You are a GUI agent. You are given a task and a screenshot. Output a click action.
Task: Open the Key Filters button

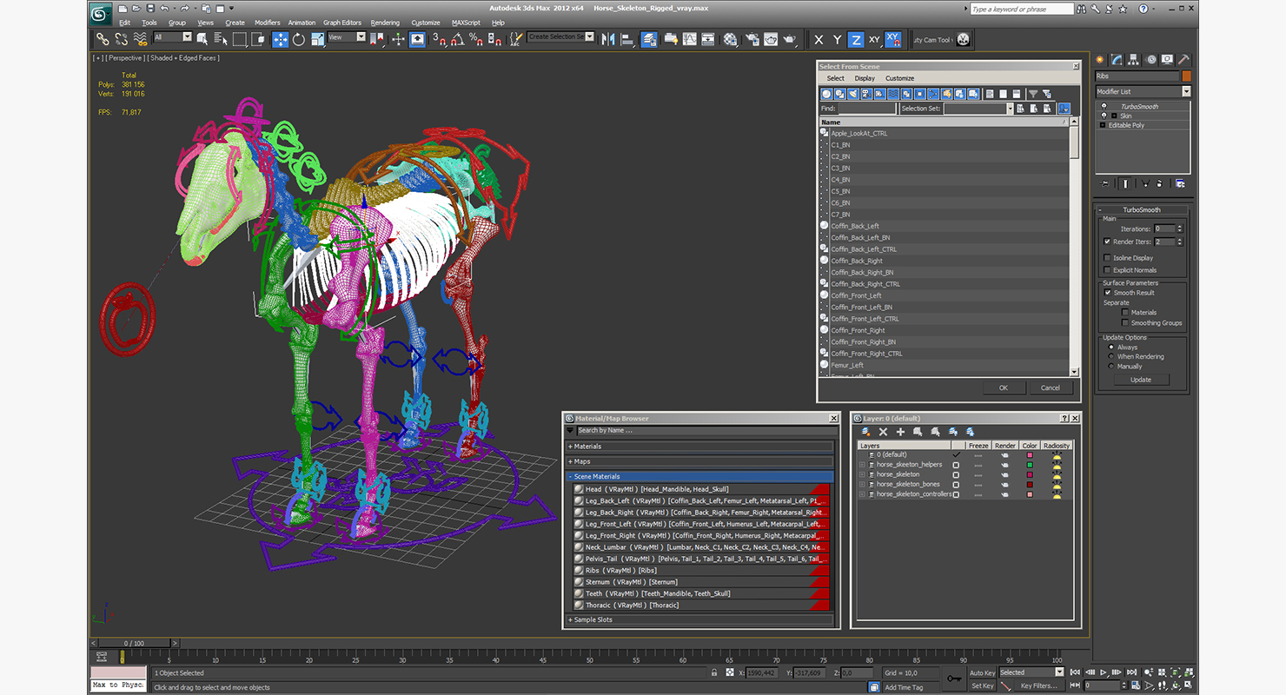coord(1038,685)
